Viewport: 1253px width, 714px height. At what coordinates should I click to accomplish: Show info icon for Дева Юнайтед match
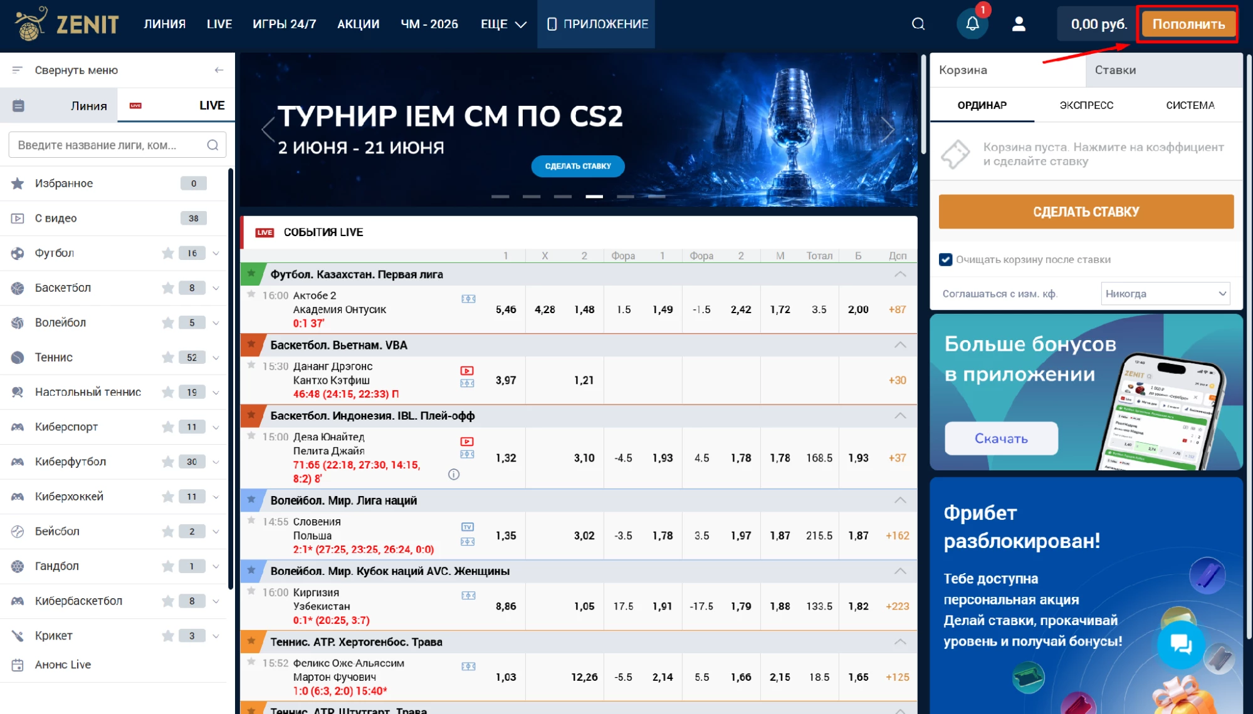point(454,475)
